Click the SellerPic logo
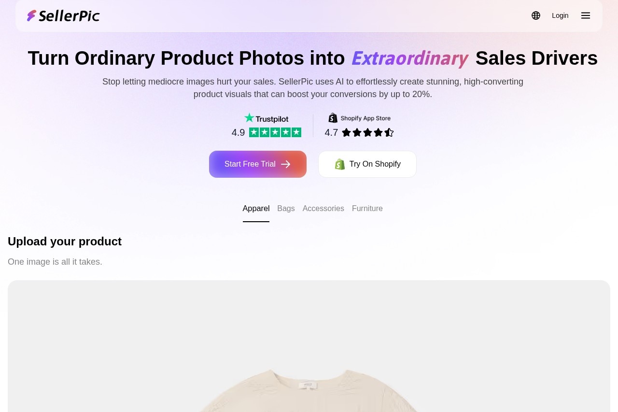The width and height of the screenshot is (618, 412). coord(63,15)
